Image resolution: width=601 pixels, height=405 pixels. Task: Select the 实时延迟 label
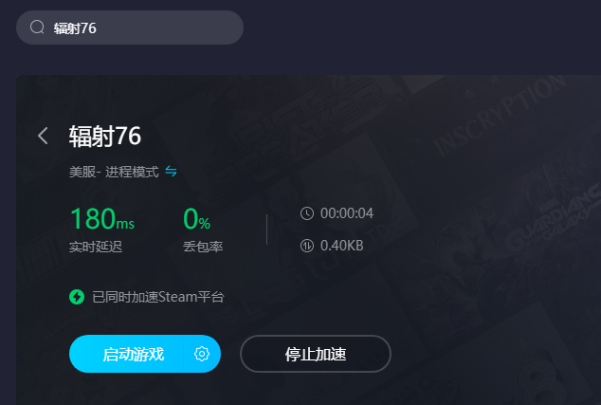tap(96, 247)
